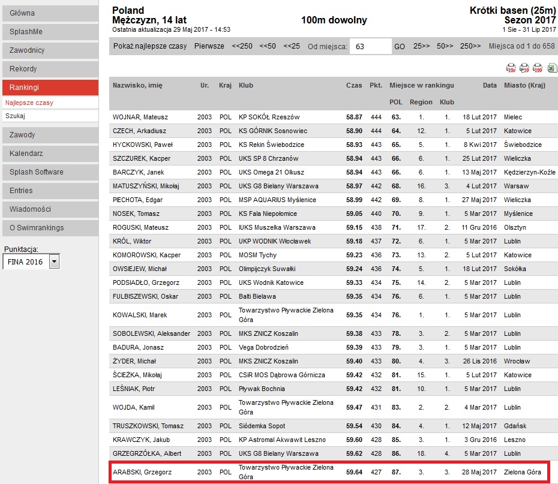Open swimmer KRAWCZYK, Jakub
This screenshot has width=558, height=484.
pos(141,440)
